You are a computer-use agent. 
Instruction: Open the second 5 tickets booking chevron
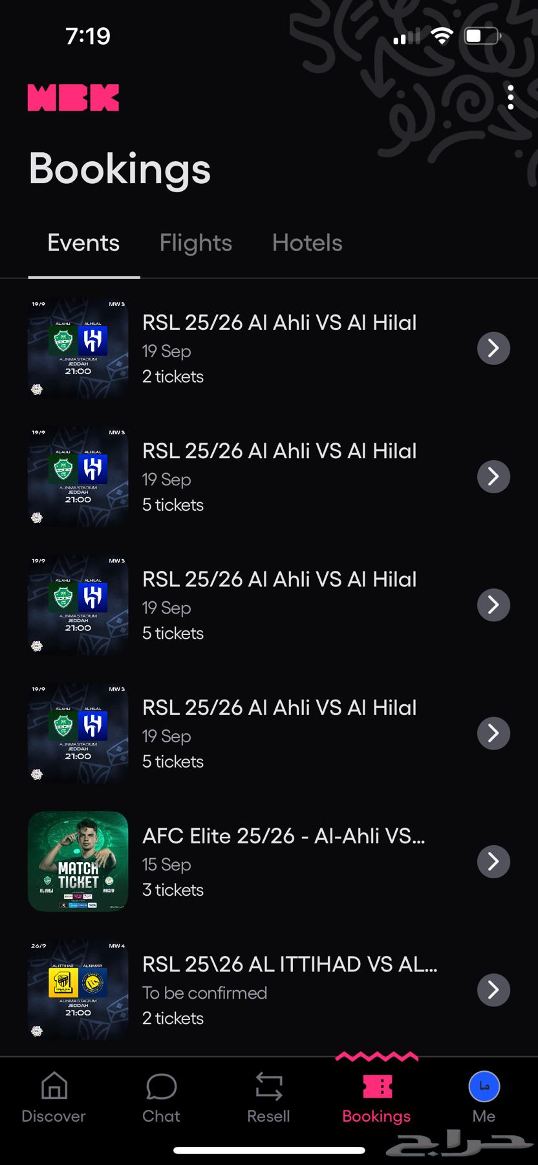[x=493, y=605]
